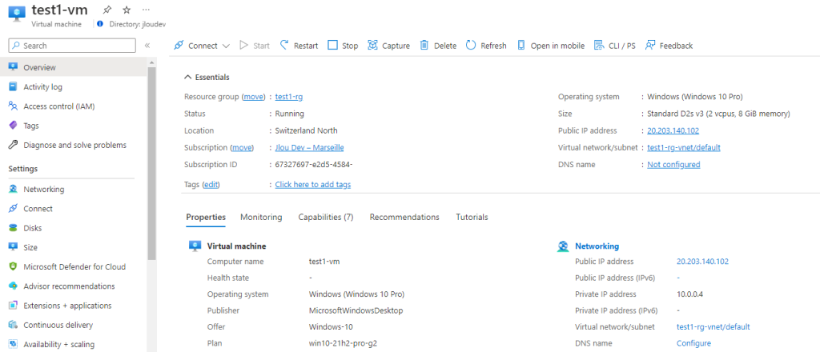Viewport: 820px width, 352px height.
Task: Switch to the Capabilities (7) tab
Action: point(326,217)
